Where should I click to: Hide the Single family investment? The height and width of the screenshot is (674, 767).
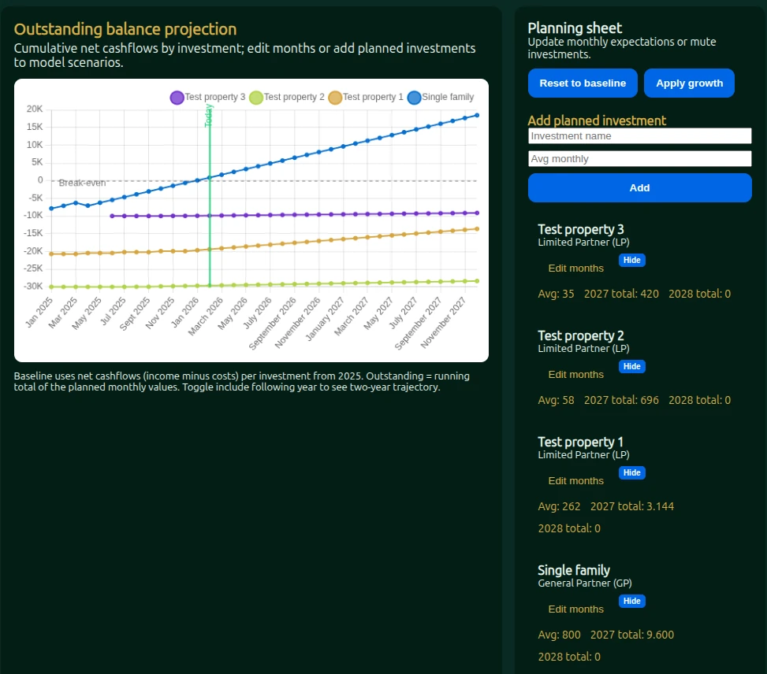(631, 601)
